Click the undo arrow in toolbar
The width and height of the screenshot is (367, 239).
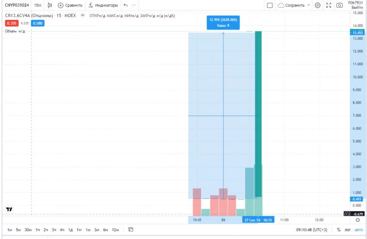pos(126,5)
